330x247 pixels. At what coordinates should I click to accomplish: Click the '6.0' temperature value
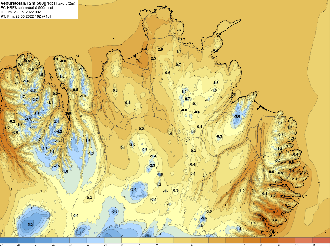click(x=68, y=113)
